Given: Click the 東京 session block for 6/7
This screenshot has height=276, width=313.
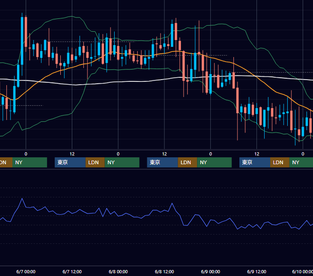Looking at the screenshot, I should [70, 162].
